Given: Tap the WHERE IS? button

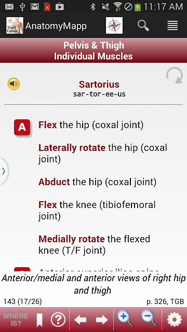Looking at the screenshot, I should click(x=16, y=320).
